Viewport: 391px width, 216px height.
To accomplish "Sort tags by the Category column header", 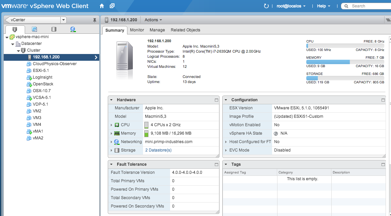I will click(x=304, y=172).
